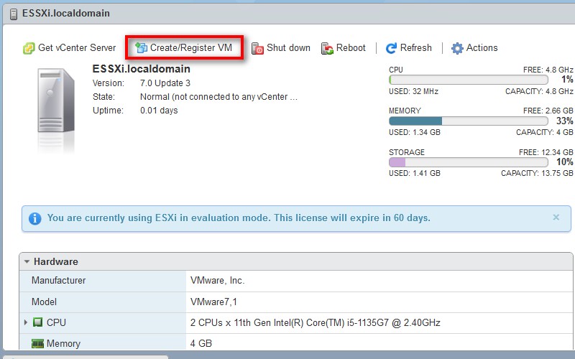Click the Memory row label
Viewport: 575px width, 359px height.
[63, 343]
